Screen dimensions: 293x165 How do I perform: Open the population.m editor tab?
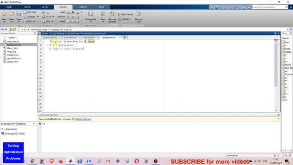[50, 38]
